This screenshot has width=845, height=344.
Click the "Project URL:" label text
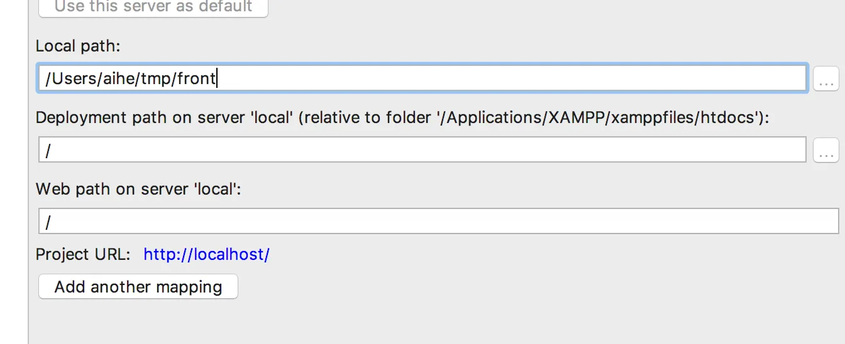point(83,254)
